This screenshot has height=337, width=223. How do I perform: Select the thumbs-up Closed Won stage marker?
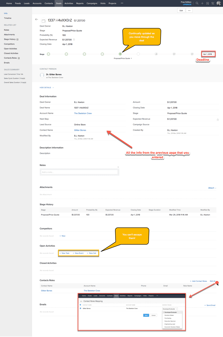tap(156, 54)
